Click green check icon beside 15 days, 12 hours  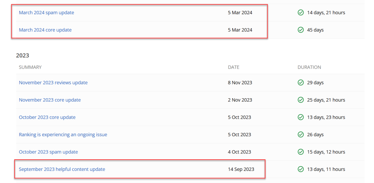click(301, 152)
